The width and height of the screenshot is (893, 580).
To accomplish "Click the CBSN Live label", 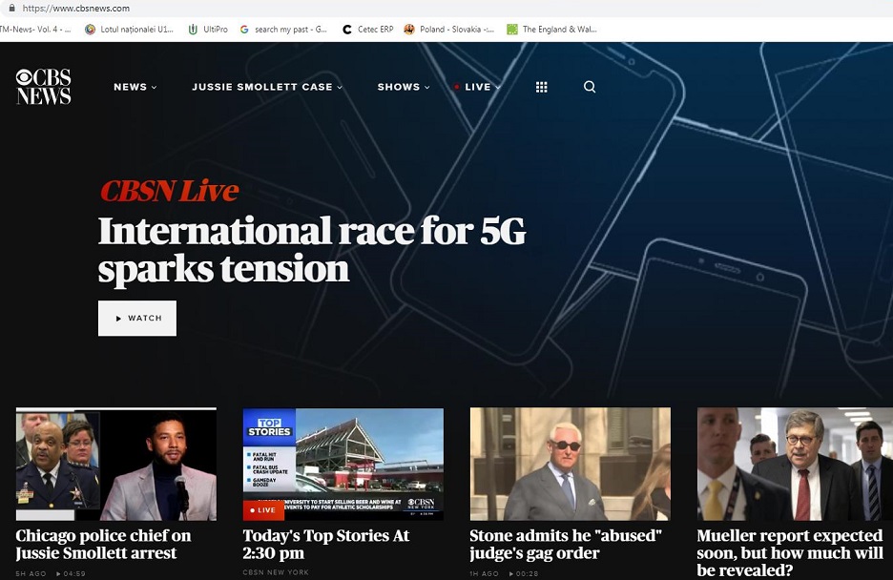I will 169,191.
